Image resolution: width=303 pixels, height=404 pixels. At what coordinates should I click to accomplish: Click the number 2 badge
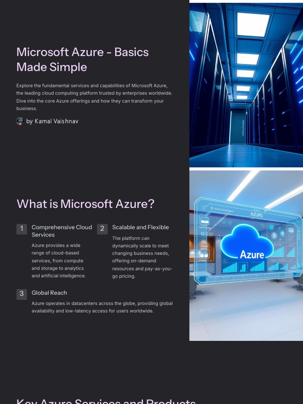pos(102,229)
